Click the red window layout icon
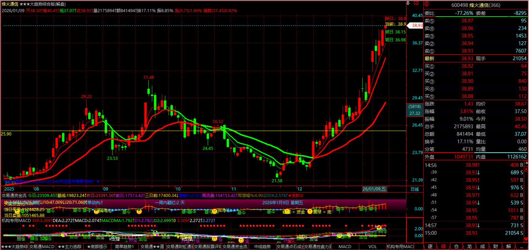This screenshot has width=529, height=250. click(x=416, y=3)
